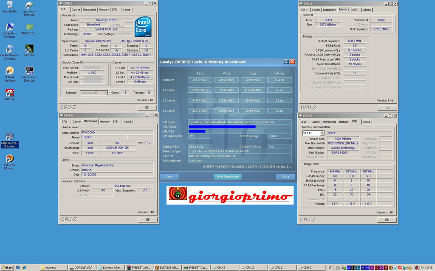Launch the MemSet desktop icon
435x271 pixels.
pos(29,51)
